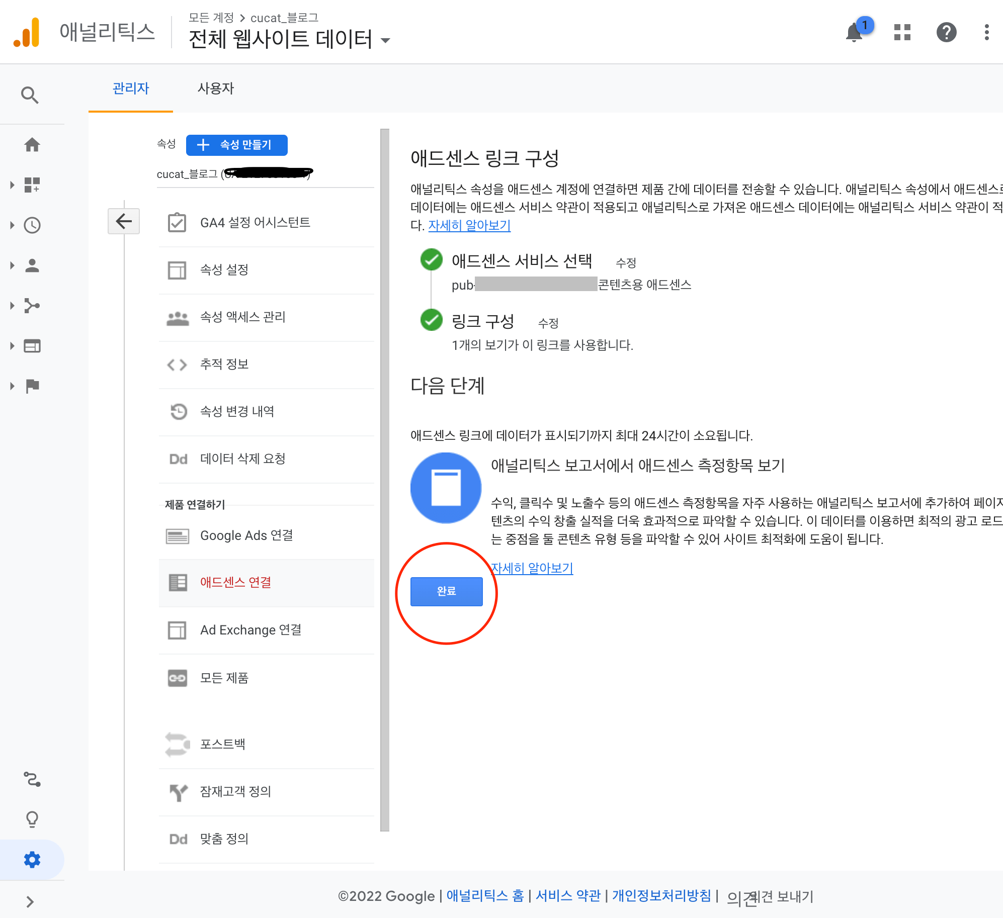This screenshot has width=1003, height=918.
Task: Open 애드센스 연결 menu item
Action: click(x=266, y=583)
